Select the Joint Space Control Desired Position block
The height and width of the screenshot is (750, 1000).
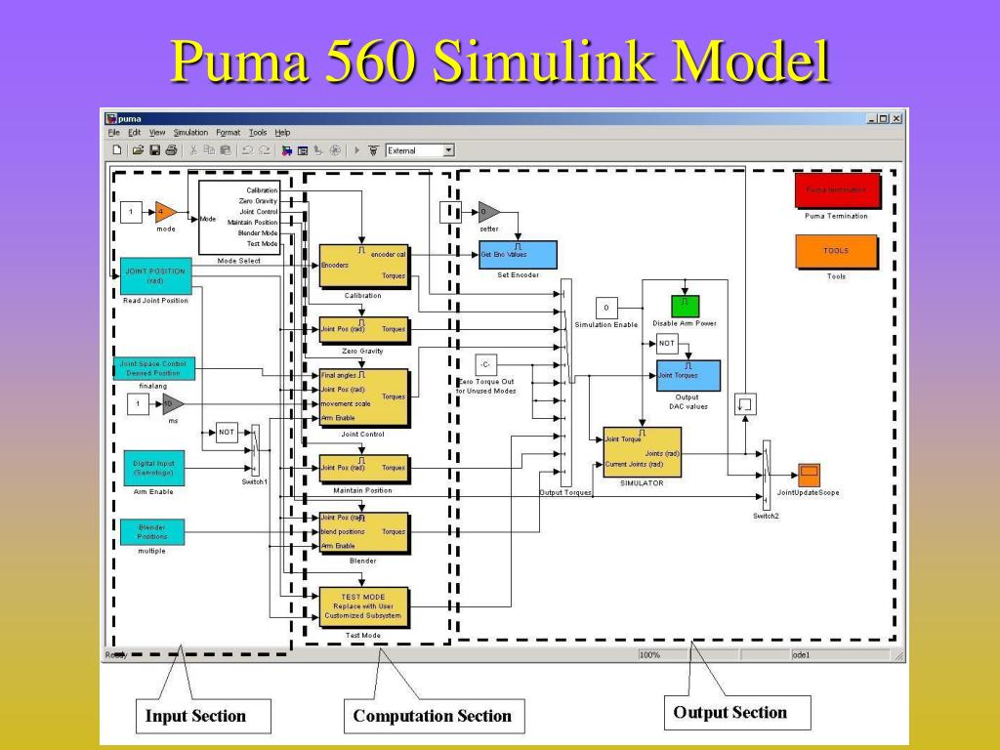(153, 368)
